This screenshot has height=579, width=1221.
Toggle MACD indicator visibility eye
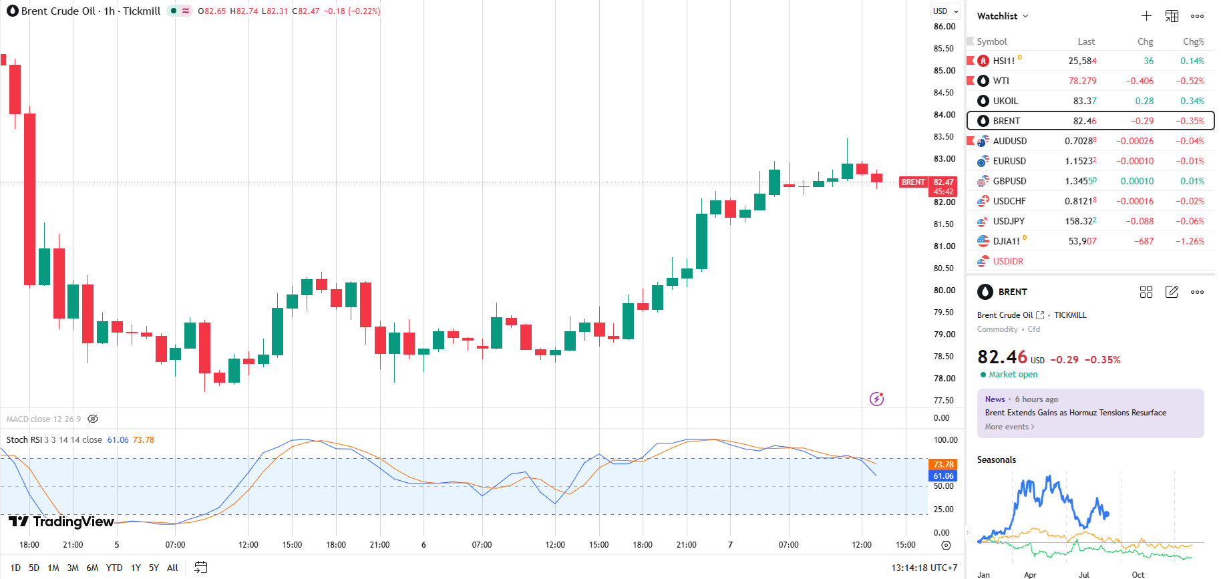(93, 419)
